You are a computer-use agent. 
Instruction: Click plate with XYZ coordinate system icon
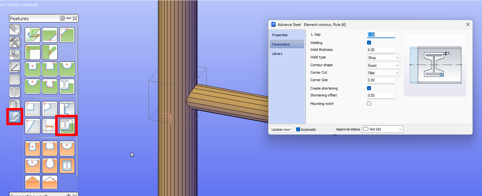click(33, 35)
